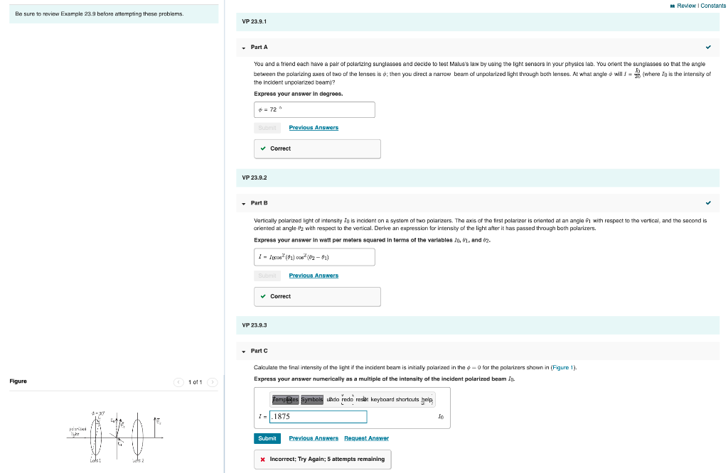Image resolution: width=728 pixels, height=473 pixels.
Task: Click the Request Answer link
Action: pyautogui.click(x=366, y=438)
